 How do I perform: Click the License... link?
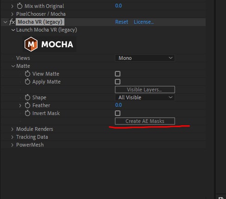coord(144,22)
